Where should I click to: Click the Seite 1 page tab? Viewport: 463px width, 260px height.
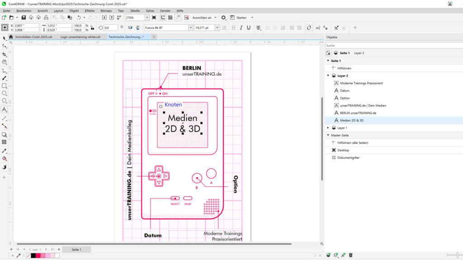coord(76,250)
